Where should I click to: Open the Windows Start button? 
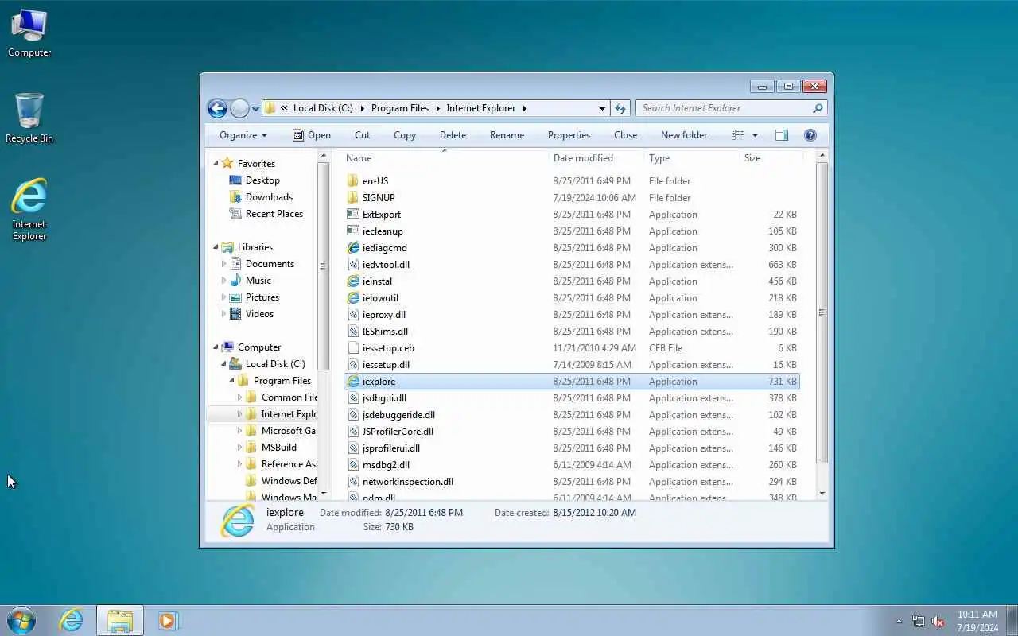tap(21, 620)
